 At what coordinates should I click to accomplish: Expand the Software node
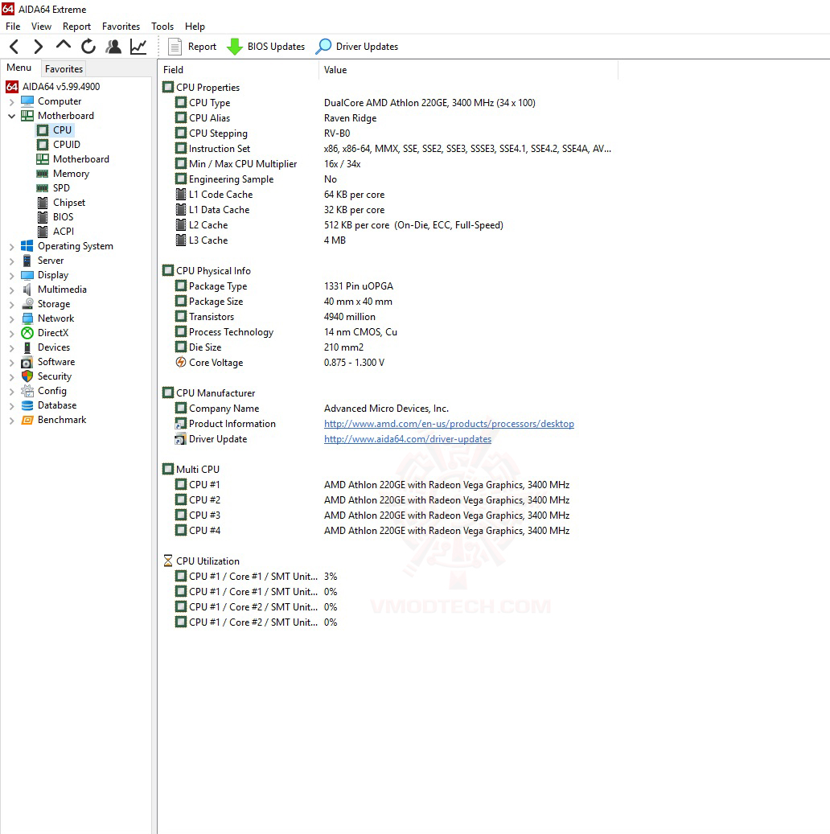[12, 362]
